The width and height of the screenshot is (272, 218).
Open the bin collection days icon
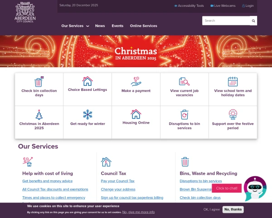pos(39,82)
